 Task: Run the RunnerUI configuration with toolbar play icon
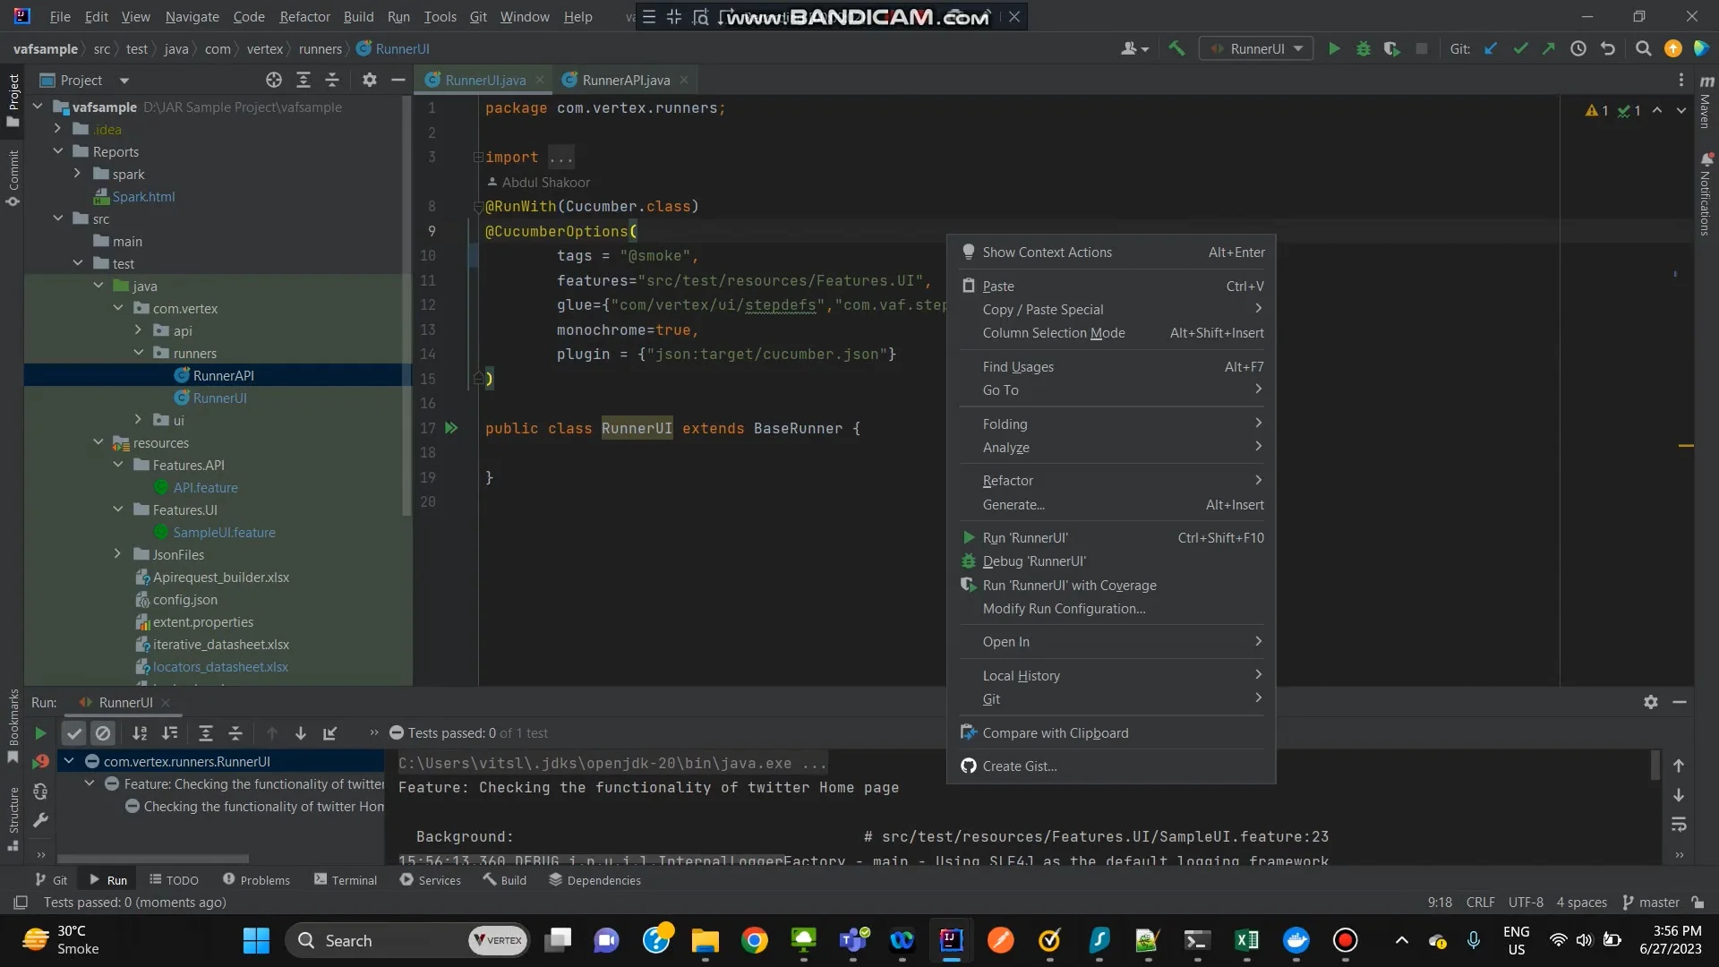coord(1334,49)
